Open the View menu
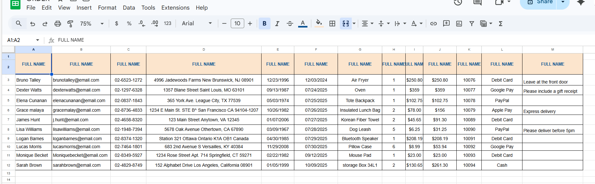The height and width of the screenshot is (184, 595). point(64,8)
